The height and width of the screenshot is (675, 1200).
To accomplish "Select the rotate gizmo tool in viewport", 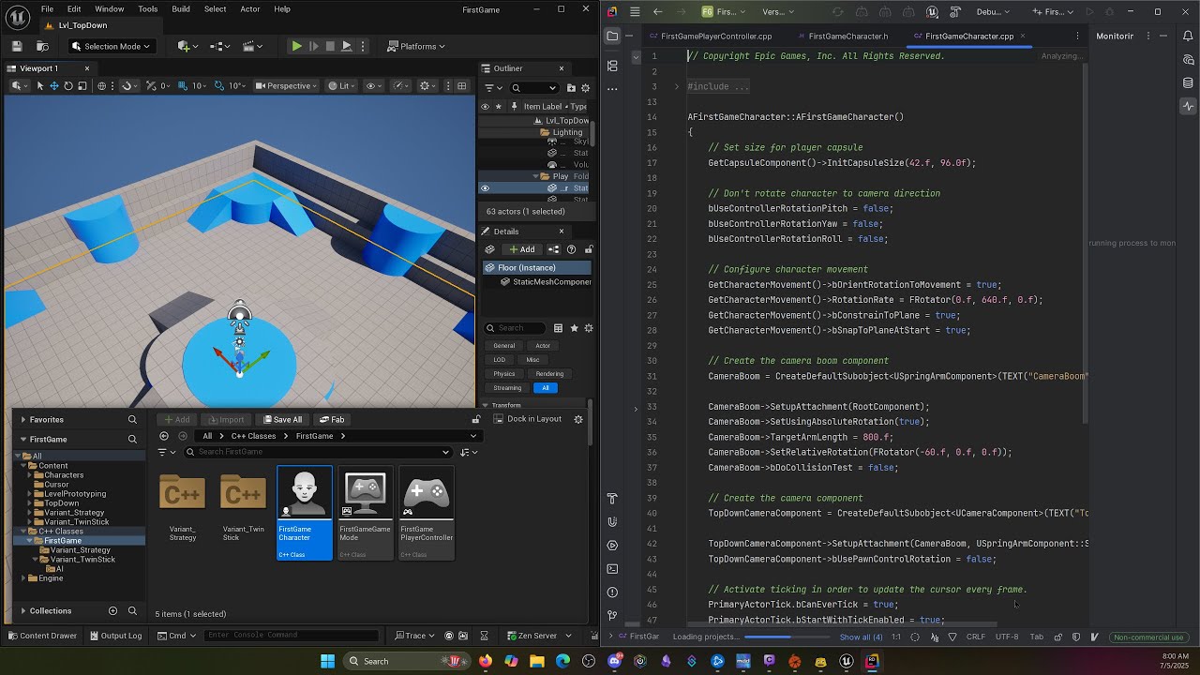I will pyautogui.click(x=68, y=85).
